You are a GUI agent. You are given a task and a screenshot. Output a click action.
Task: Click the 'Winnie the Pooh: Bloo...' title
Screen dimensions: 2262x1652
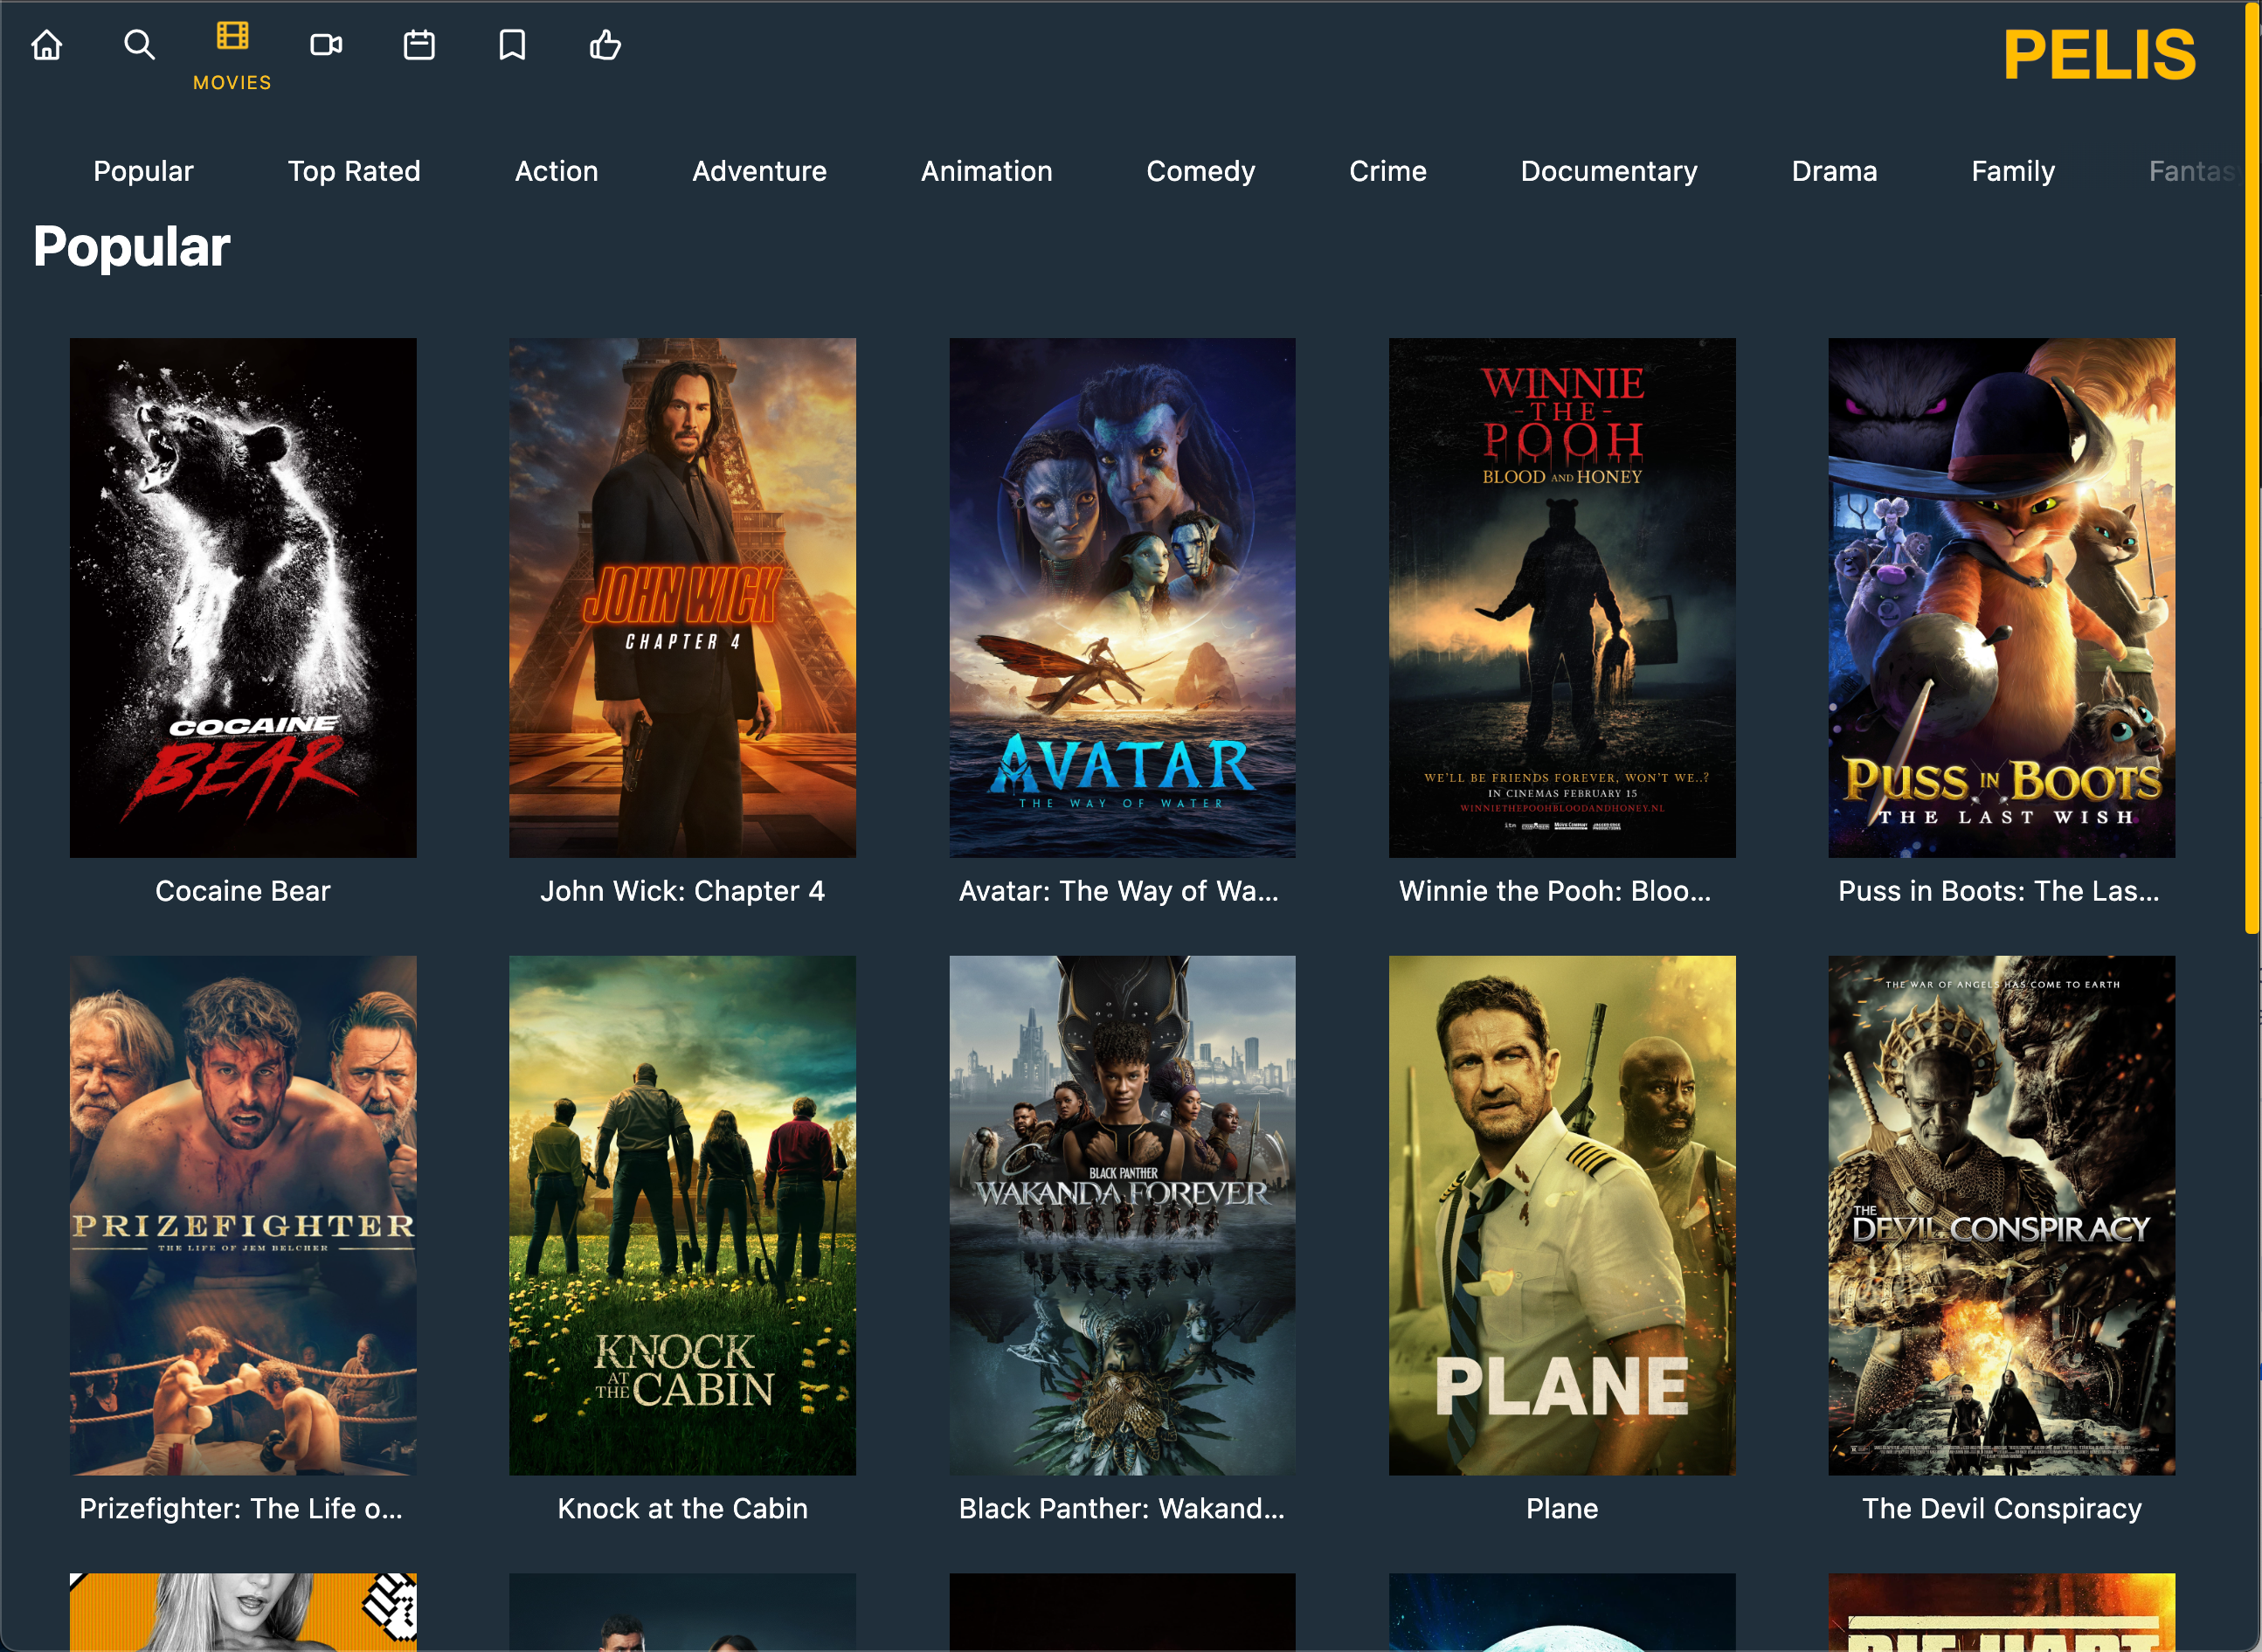click(x=1555, y=891)
